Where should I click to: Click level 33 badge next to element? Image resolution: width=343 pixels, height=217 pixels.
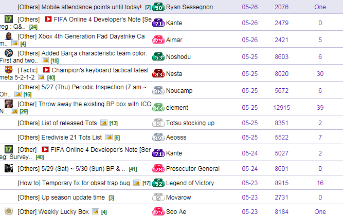click(158, 108)
